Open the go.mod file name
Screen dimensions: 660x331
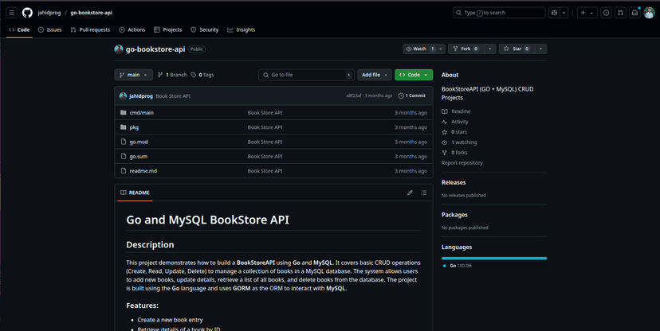click(139, 142)
